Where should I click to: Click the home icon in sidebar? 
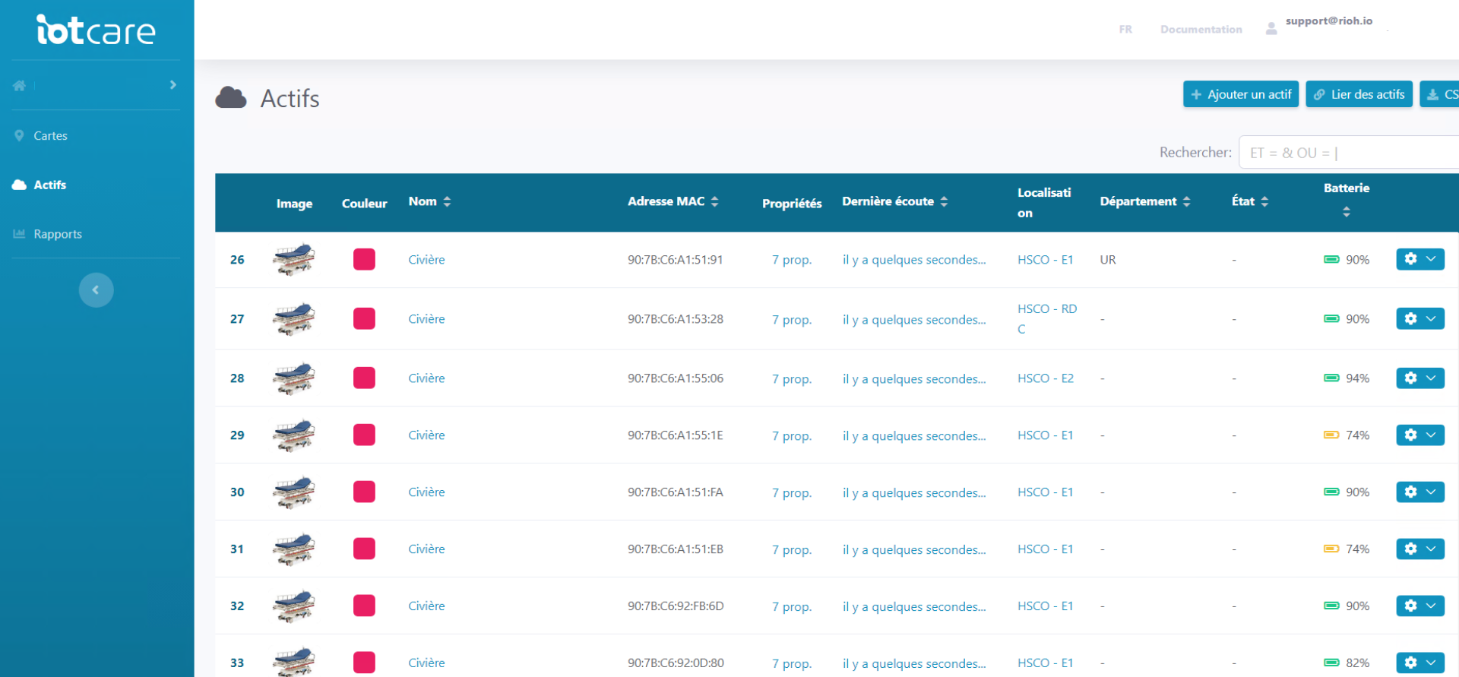[20, 85]
